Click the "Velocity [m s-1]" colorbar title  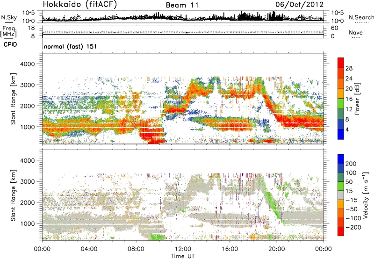point(366,195)
